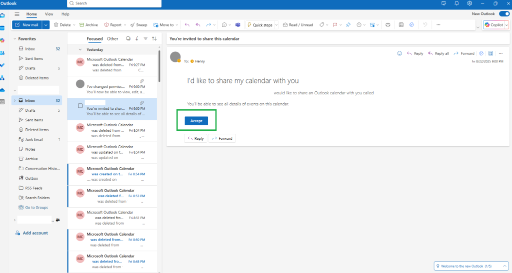The image size is (512, 273).
Task: Open the Report dropdown arrow
Action: click(124, 25)
